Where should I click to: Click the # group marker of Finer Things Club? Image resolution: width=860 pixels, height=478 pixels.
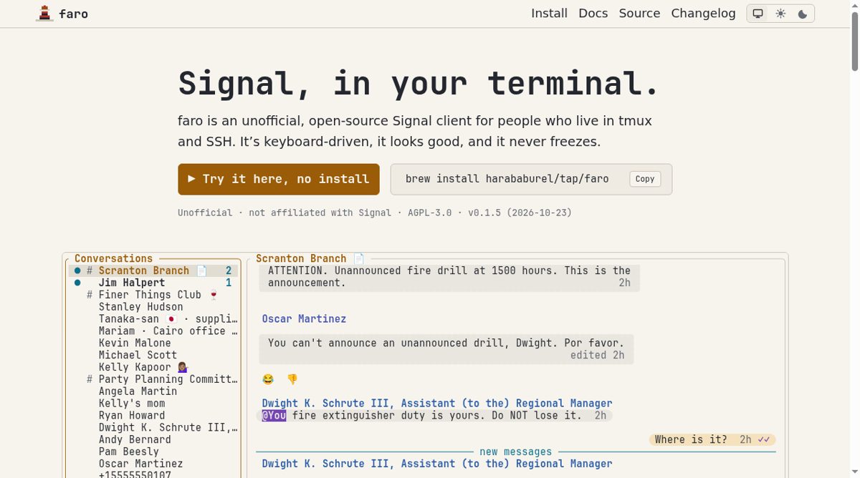(90, 295)
